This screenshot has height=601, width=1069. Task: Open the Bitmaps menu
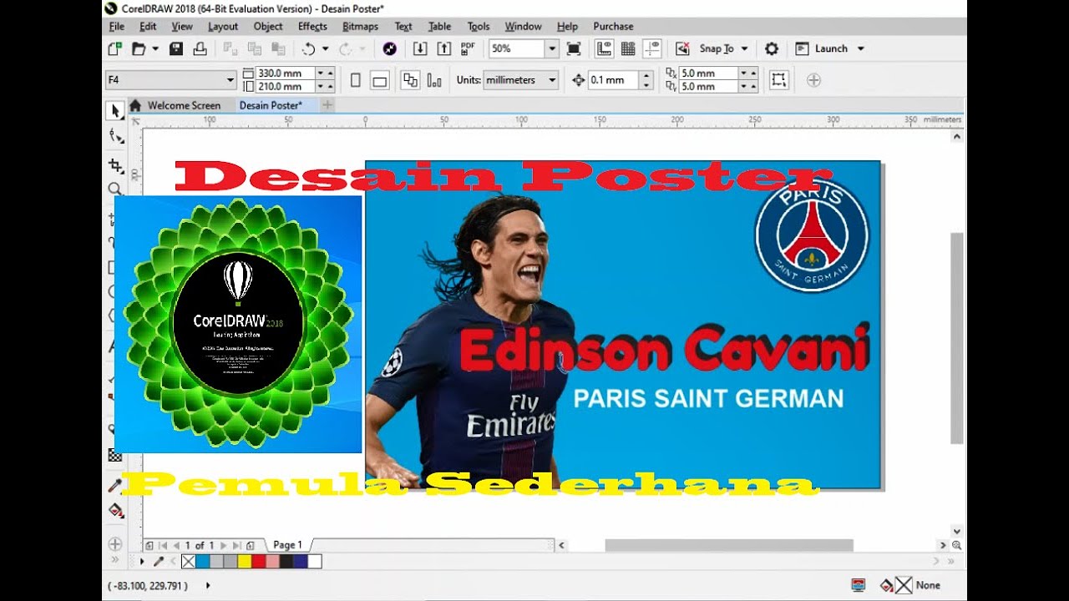tap(360, 27)
